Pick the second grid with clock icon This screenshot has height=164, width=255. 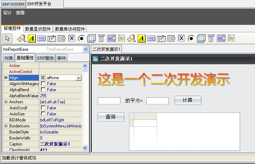pos(171,38)
